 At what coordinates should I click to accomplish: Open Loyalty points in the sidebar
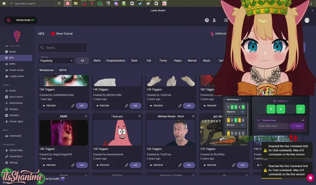point(16,76)
